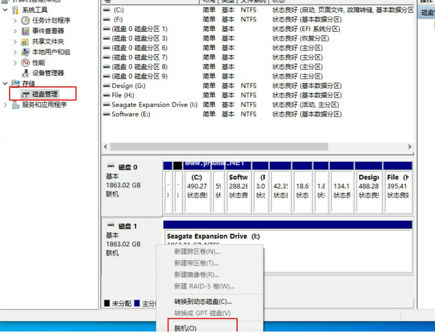Click the 性能 monitor icon
The height and width of the screenshot is (333, 435).
(x=25, y=63)
